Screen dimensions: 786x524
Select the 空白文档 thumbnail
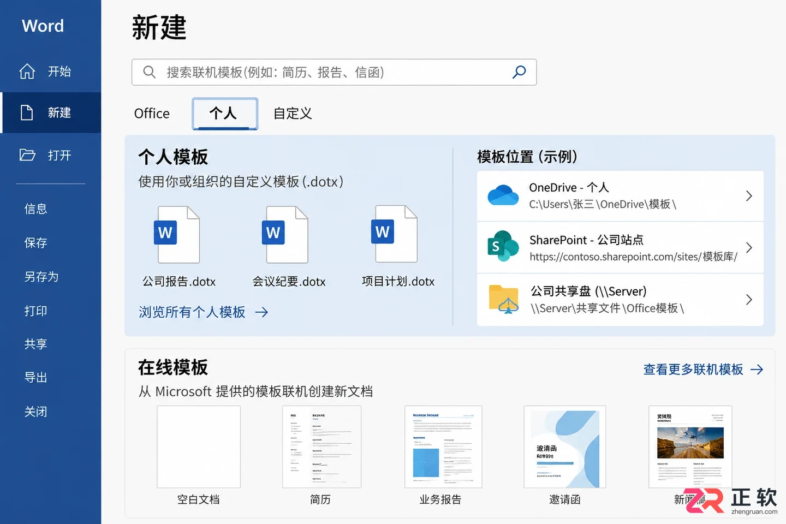pyautogui.click(x=199, y=446)
